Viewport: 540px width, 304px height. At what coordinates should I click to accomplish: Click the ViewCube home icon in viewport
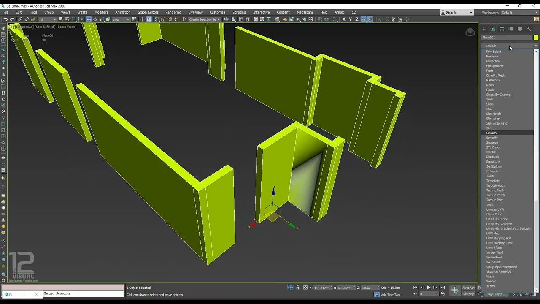click(470, 32)
